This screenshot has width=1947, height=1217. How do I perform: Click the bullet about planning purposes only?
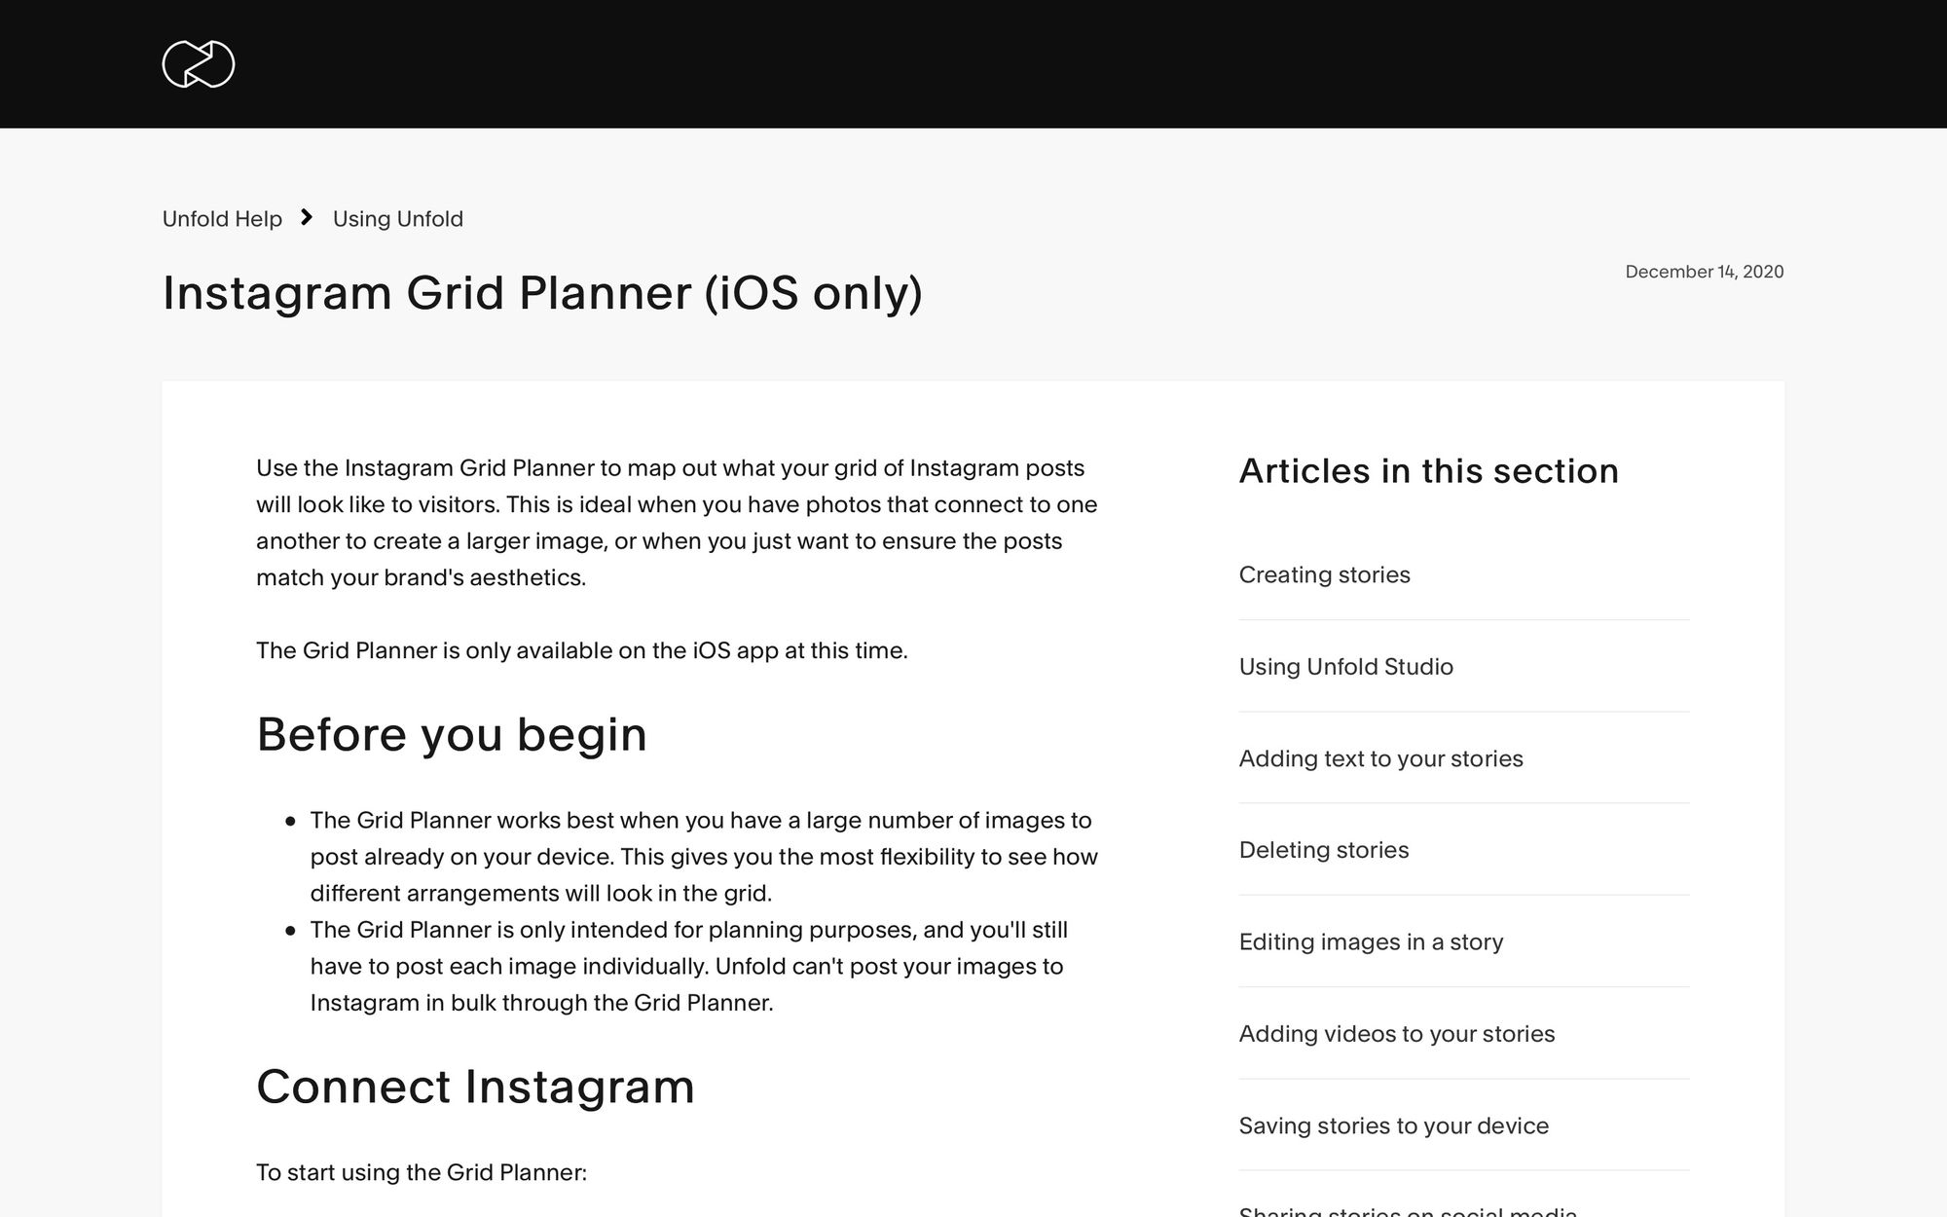coord(688,966)
